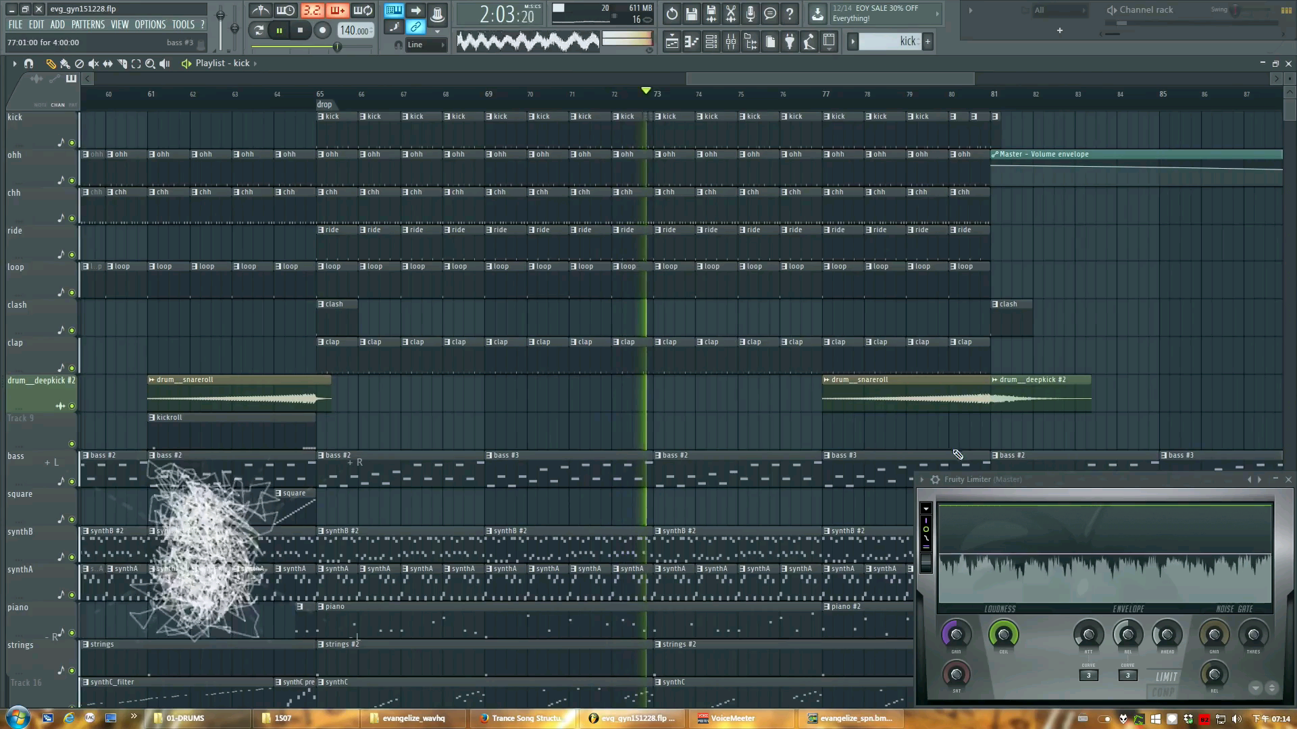
Task: Open the PATTERNS menu
Action: point(88,24)
